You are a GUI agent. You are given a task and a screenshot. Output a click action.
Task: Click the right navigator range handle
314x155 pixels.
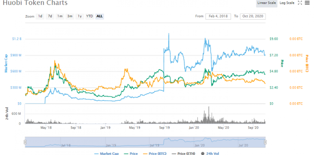point(265,142)
